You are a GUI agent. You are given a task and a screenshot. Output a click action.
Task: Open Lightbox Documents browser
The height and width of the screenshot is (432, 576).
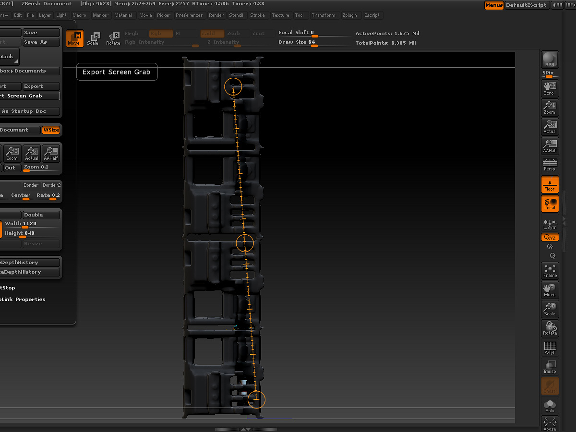click(30, 71)
